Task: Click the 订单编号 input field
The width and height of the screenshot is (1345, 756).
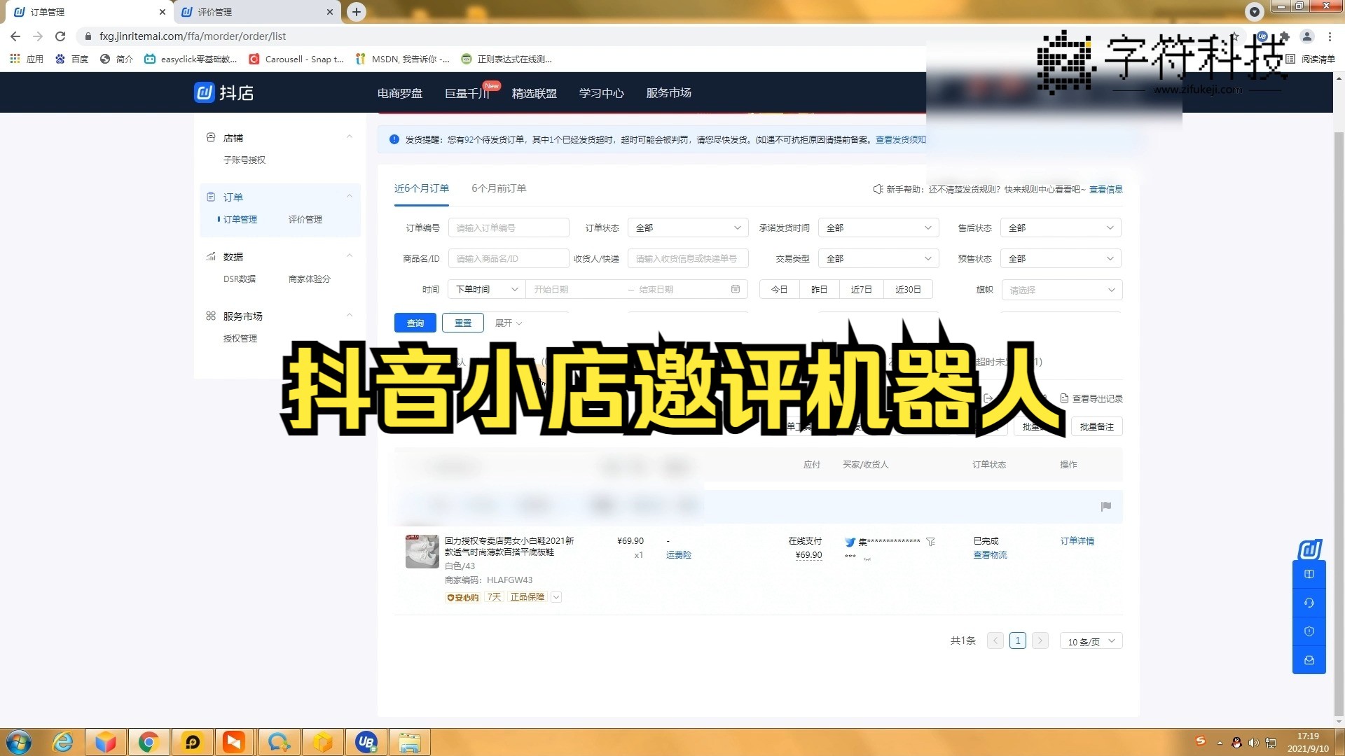Action: (509, 227)
